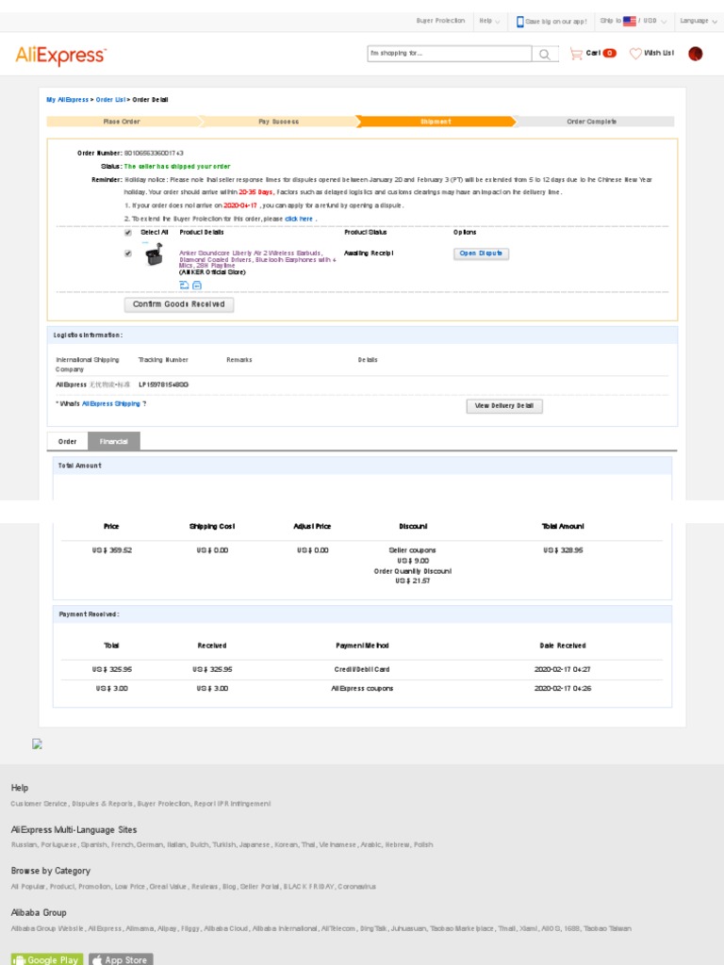
Task: Switch to the Financial tab
Action: 114,441
